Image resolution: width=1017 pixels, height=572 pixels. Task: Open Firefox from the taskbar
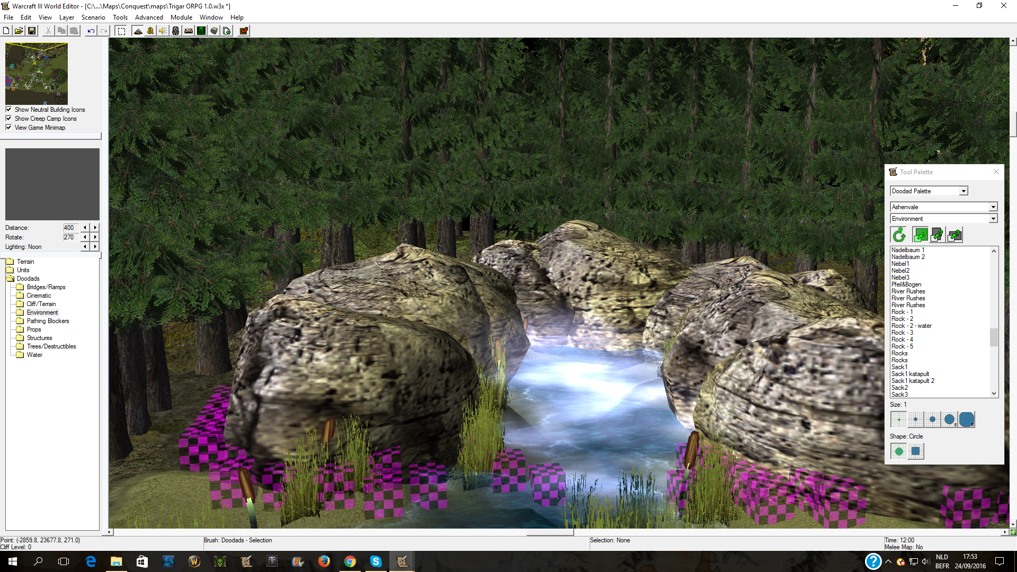[324, 561]
